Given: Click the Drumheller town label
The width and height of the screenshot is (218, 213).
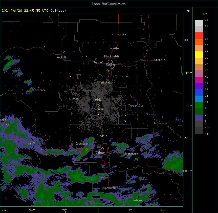Looking at the screenshot, I should [161, 123].
